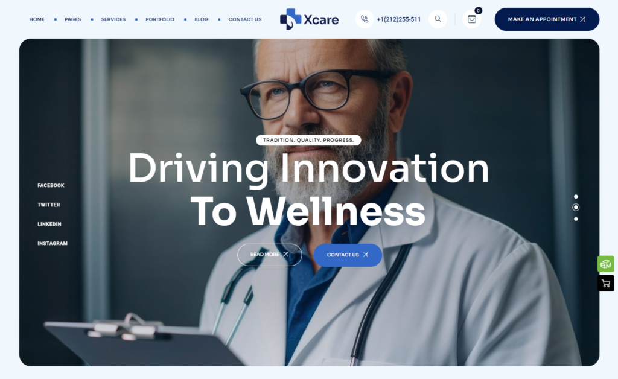Go to the Home menu item

coord(37,19)
